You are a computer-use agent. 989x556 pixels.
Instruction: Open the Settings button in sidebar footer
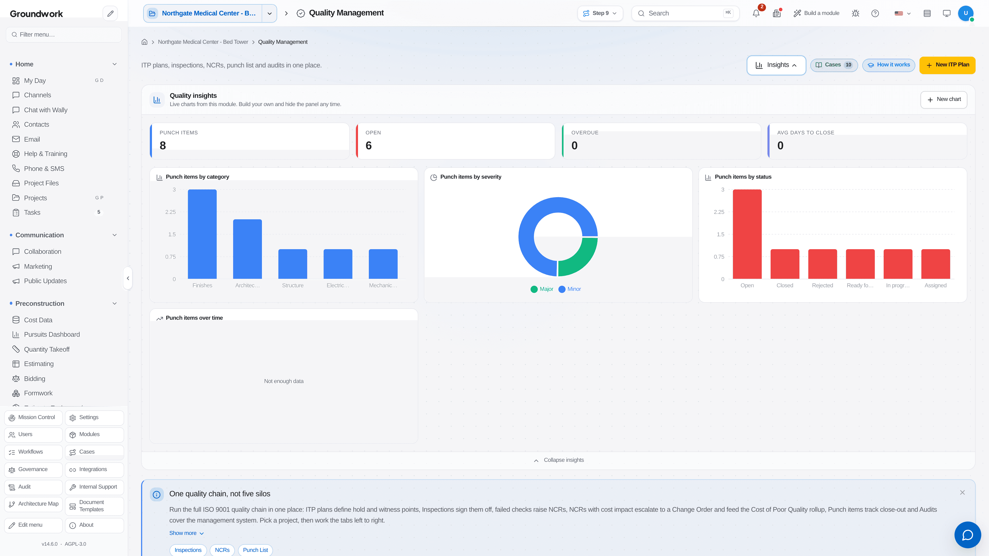(95, 418)
